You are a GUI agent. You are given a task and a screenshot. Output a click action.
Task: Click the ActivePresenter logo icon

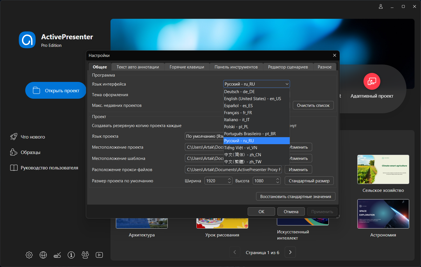[x=27, y=40]
